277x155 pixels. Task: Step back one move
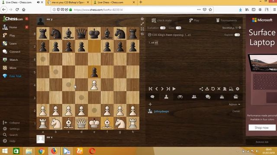[x=156, y=89]
